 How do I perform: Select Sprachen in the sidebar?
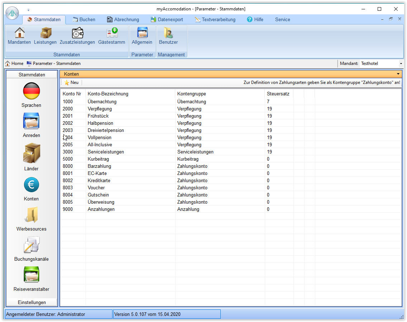[x=32, y=95]
